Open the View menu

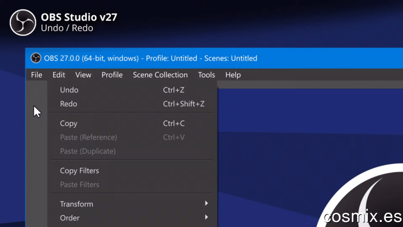pyautogui.click(x=83, y=75)
